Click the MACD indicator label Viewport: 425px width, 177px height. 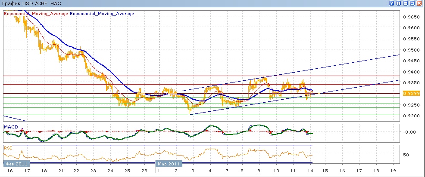click(10, 127)
